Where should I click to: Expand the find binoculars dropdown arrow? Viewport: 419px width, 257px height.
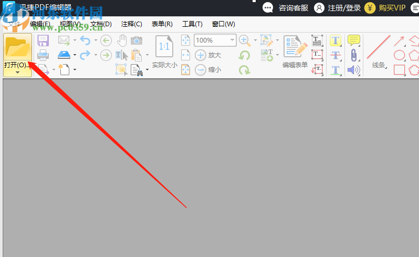[147, 69]
